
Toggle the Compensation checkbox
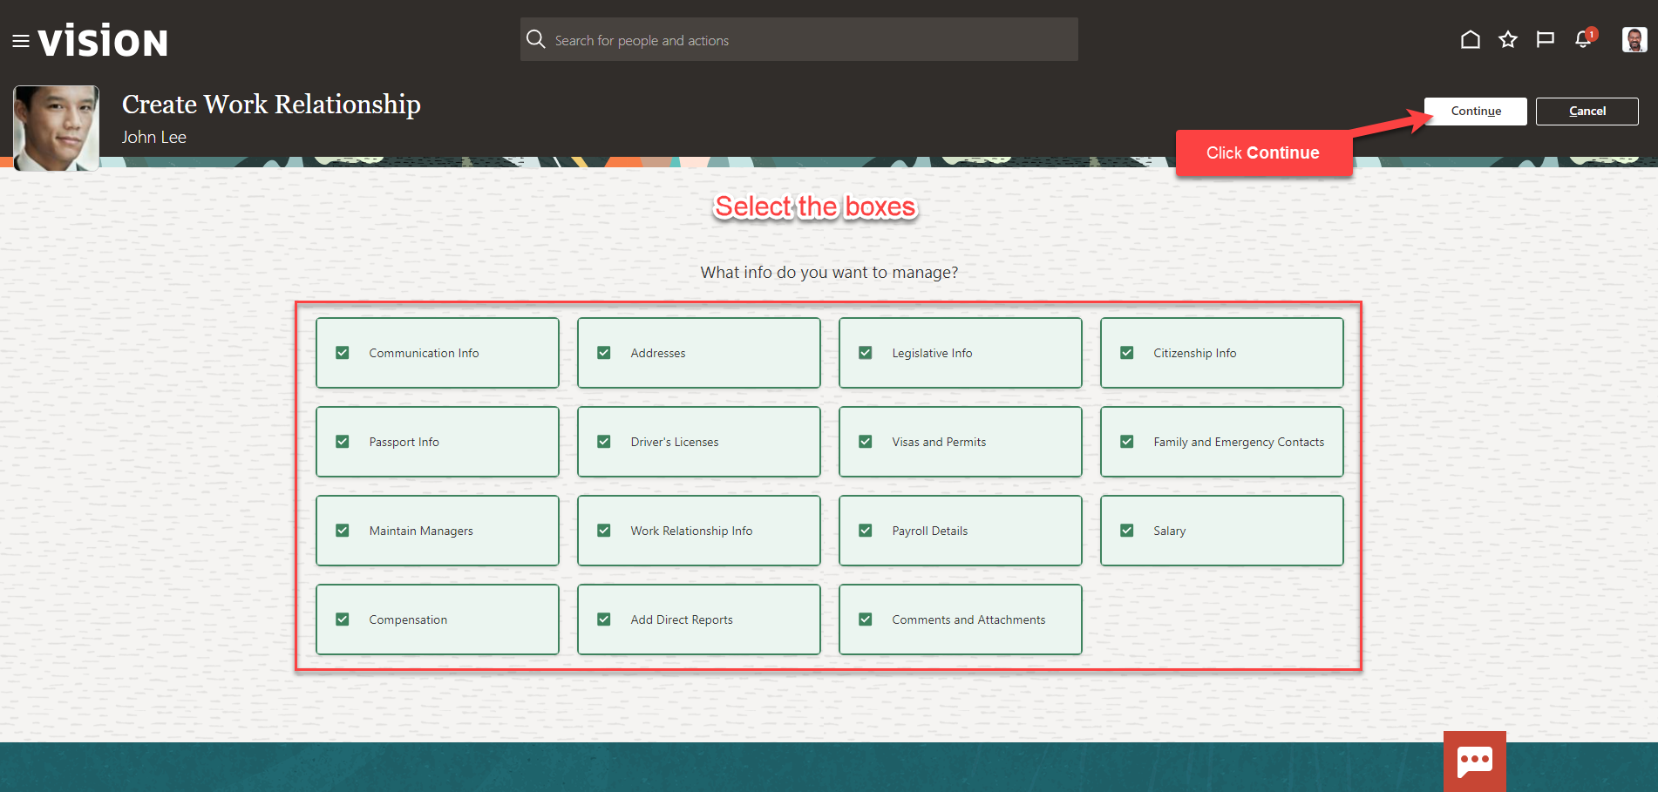pyautogui.click(x=343, y=619)
